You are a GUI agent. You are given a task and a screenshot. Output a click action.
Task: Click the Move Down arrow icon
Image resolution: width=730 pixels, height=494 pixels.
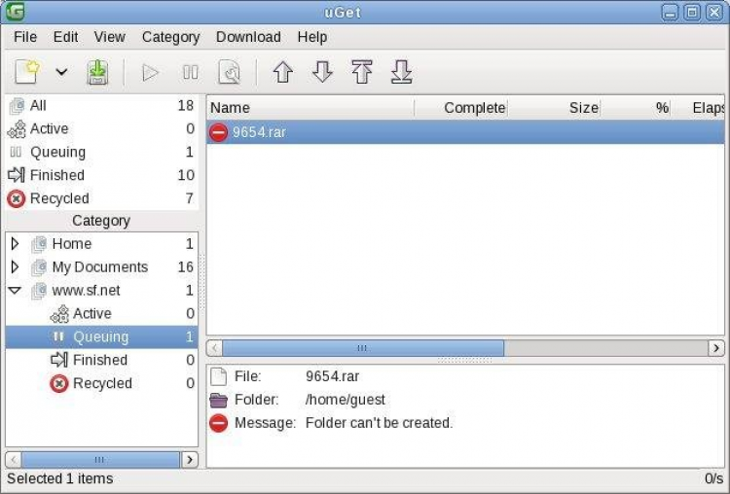pos(322,72)
